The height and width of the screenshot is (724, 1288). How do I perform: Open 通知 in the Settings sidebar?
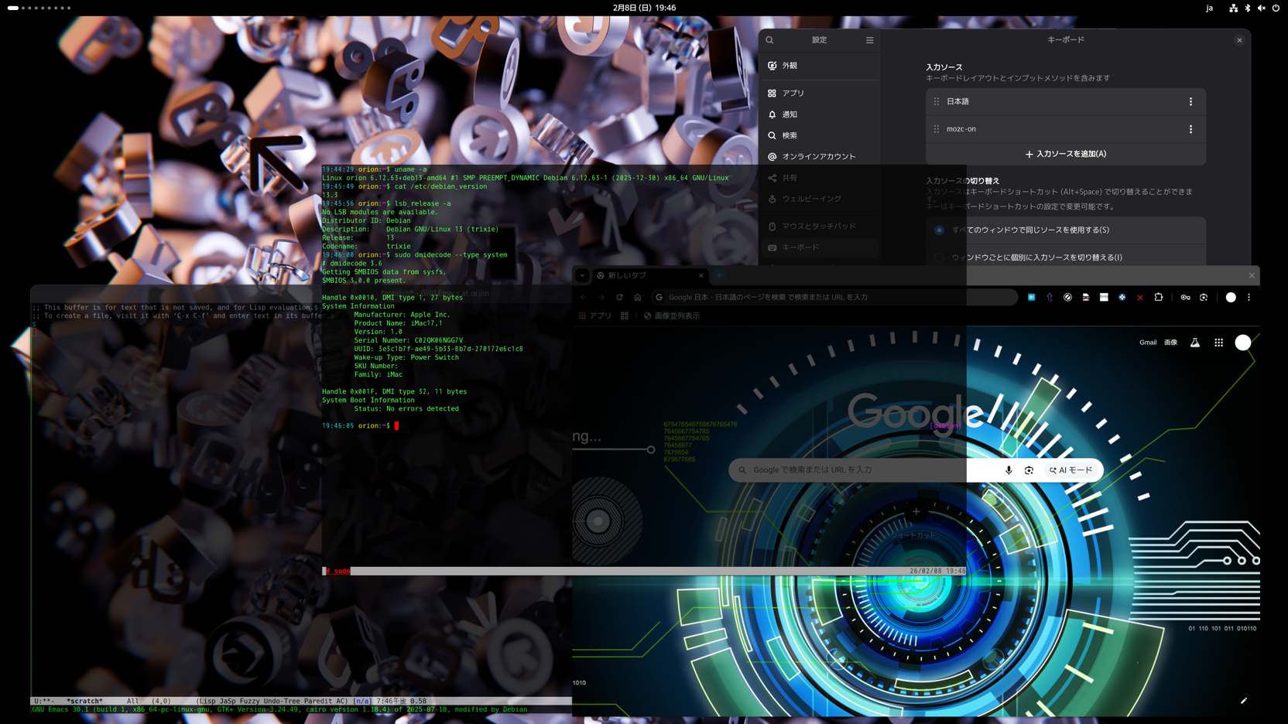(790, 114)
